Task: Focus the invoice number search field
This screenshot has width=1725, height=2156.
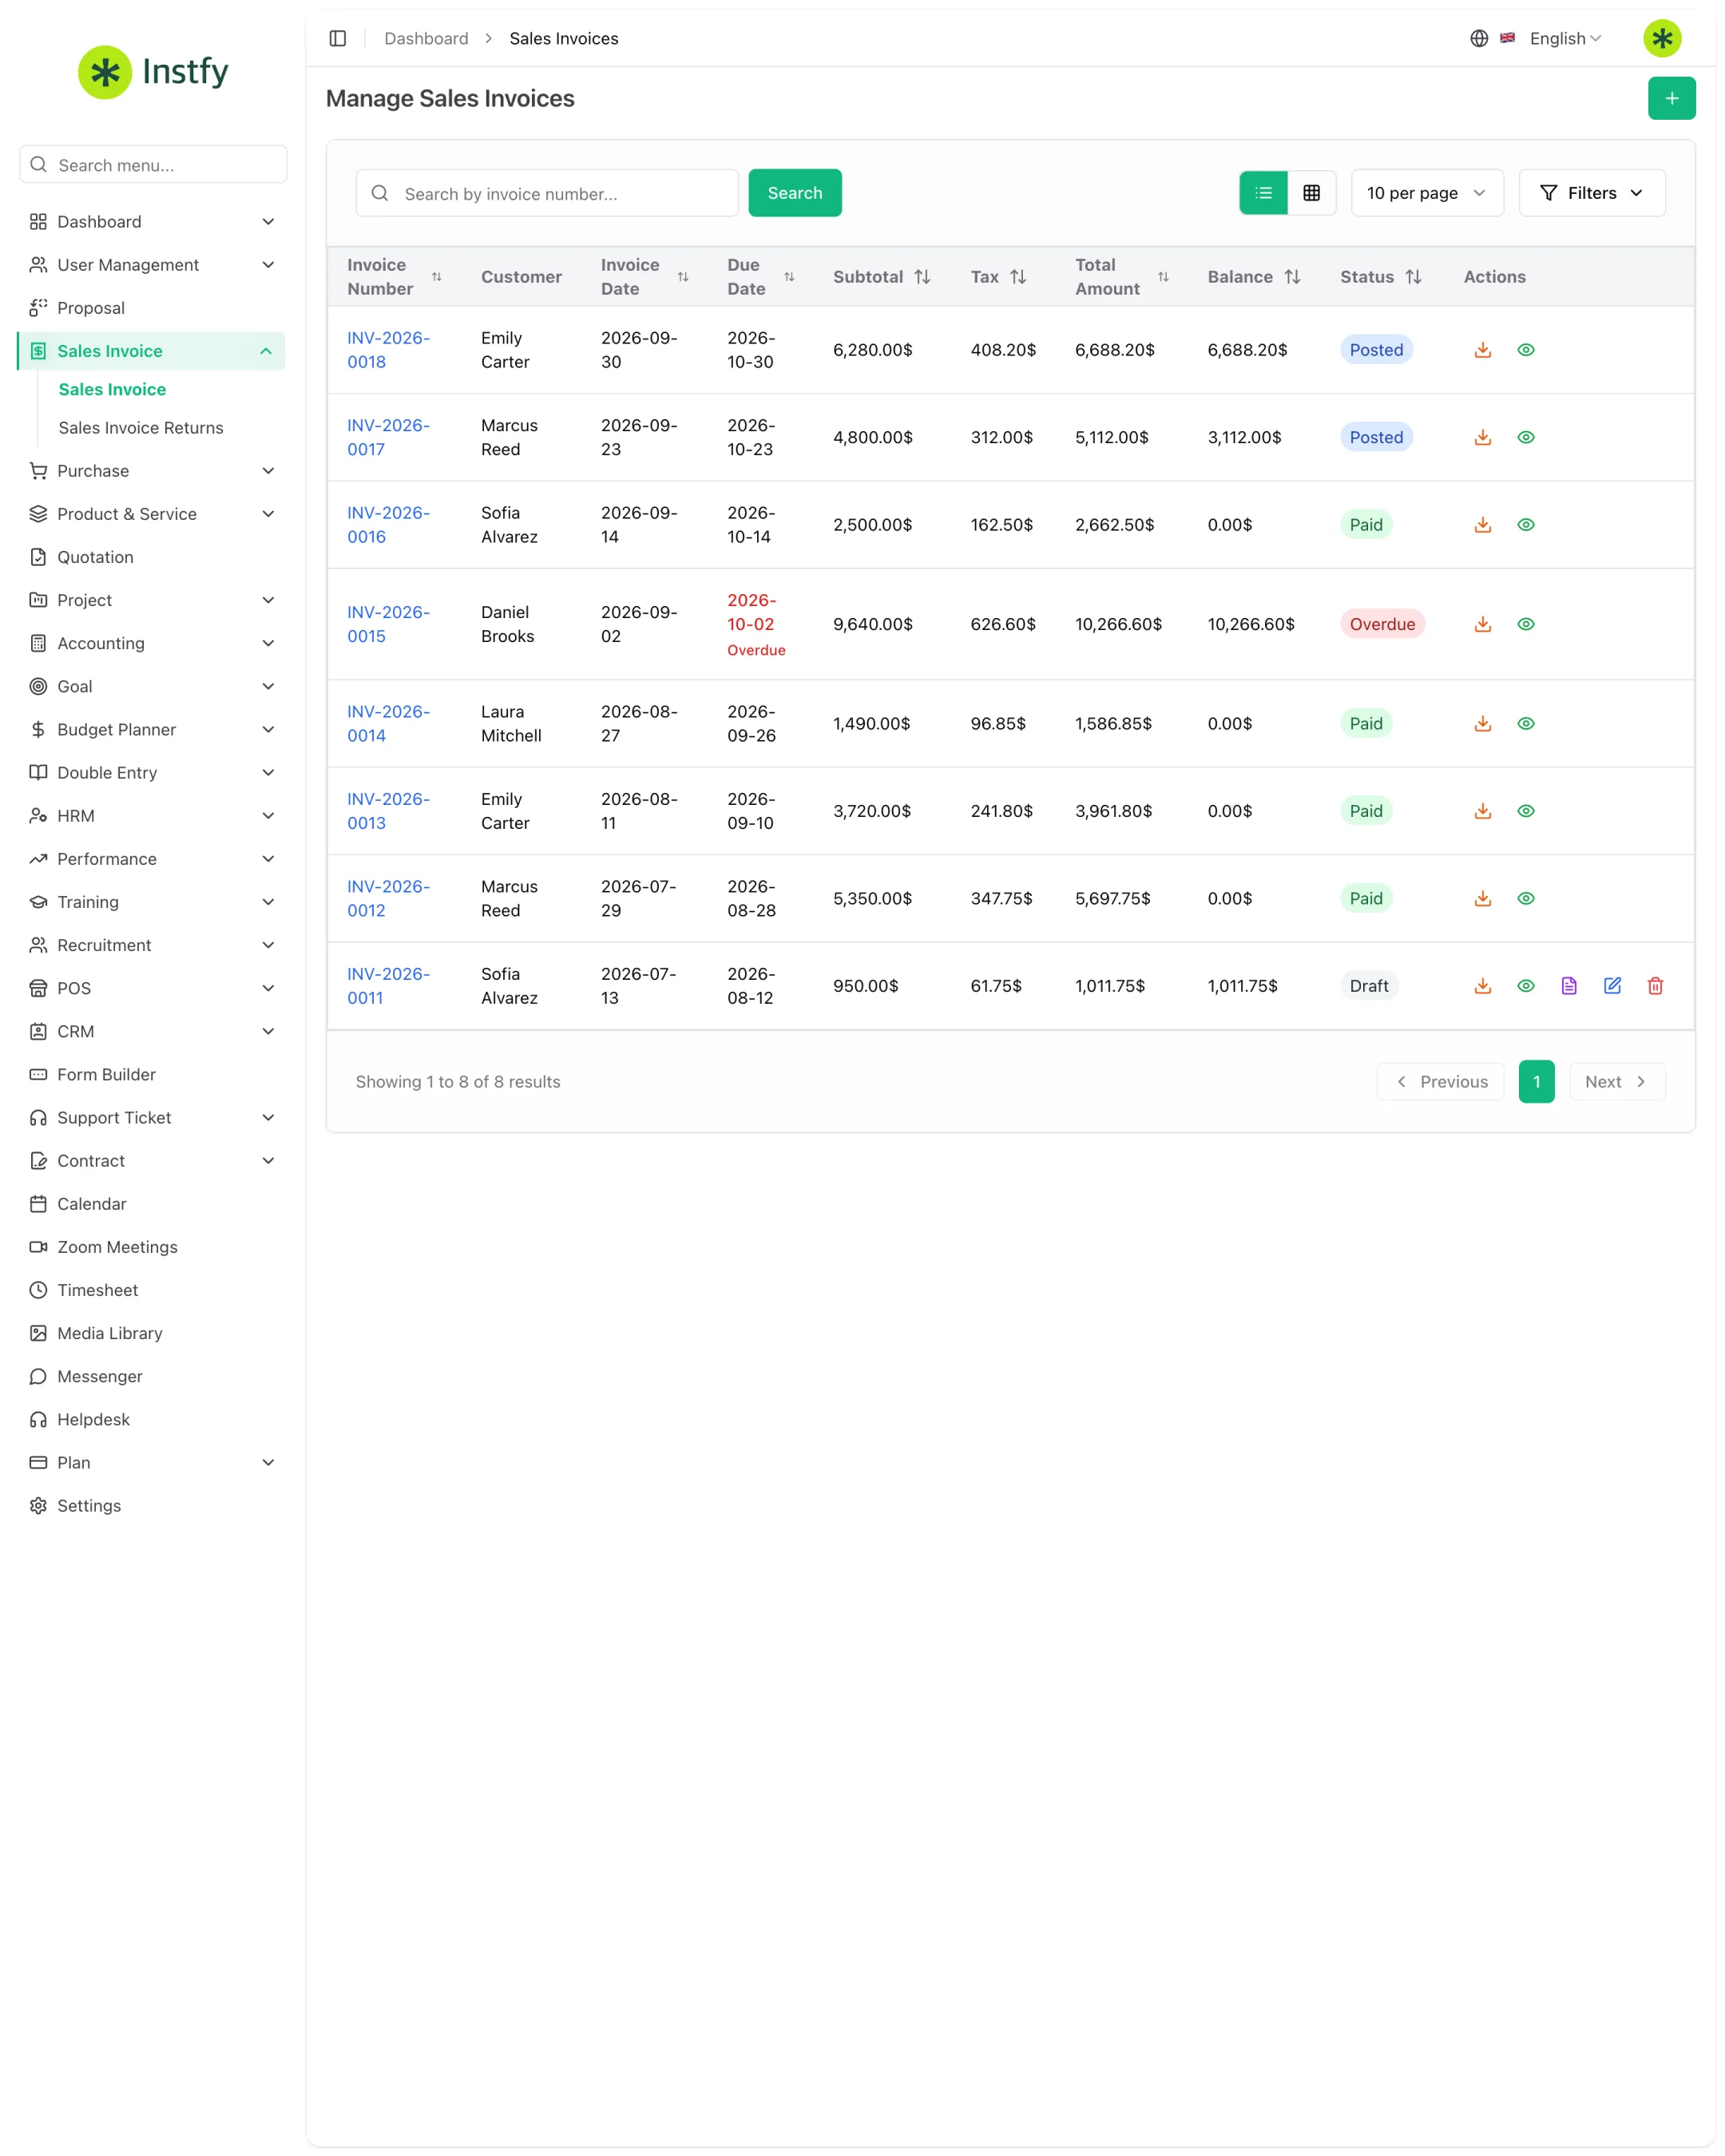Action: click(547, 193)
